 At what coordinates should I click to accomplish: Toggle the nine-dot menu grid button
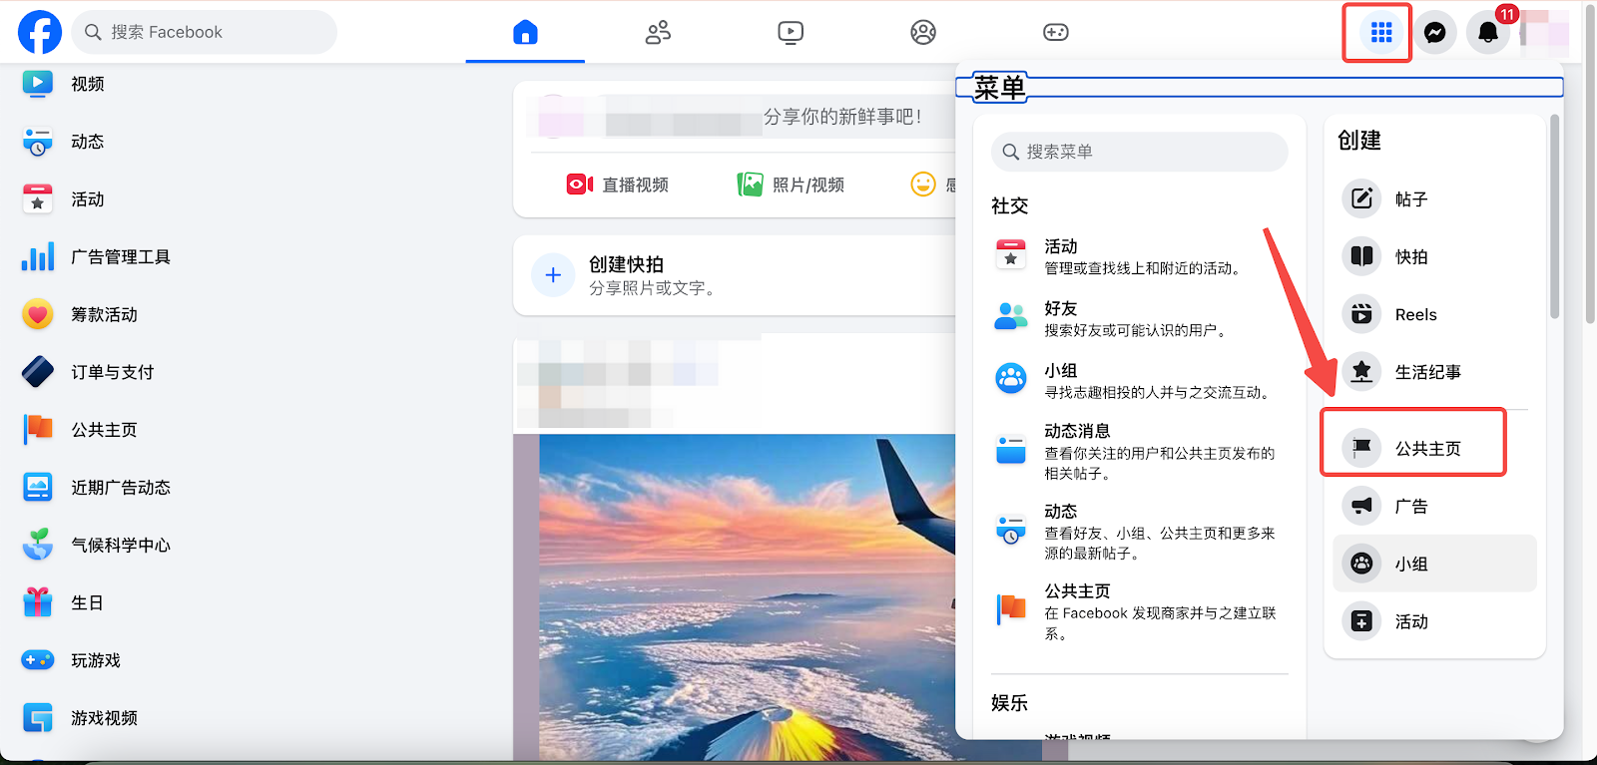(1381, 33)
